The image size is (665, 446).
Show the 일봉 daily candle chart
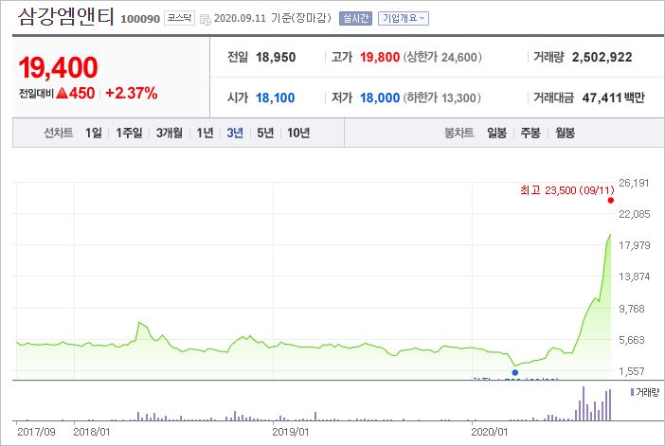(x=496, y=133)
